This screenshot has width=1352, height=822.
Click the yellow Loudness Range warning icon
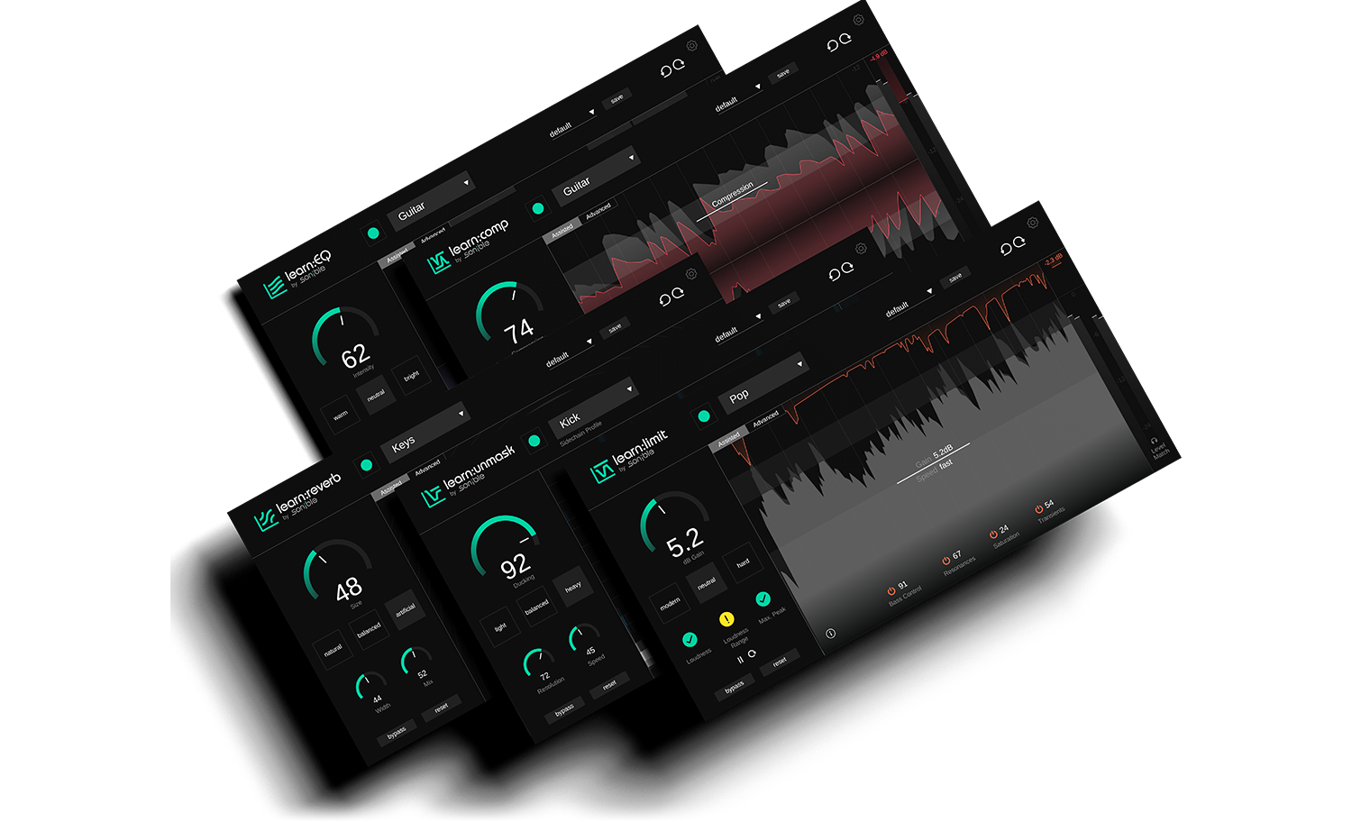point(726,619)
